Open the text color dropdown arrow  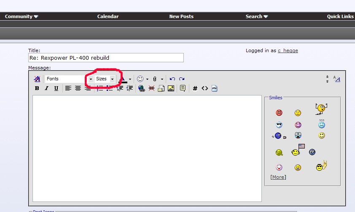pyautogui.click(x=130, y=79)
